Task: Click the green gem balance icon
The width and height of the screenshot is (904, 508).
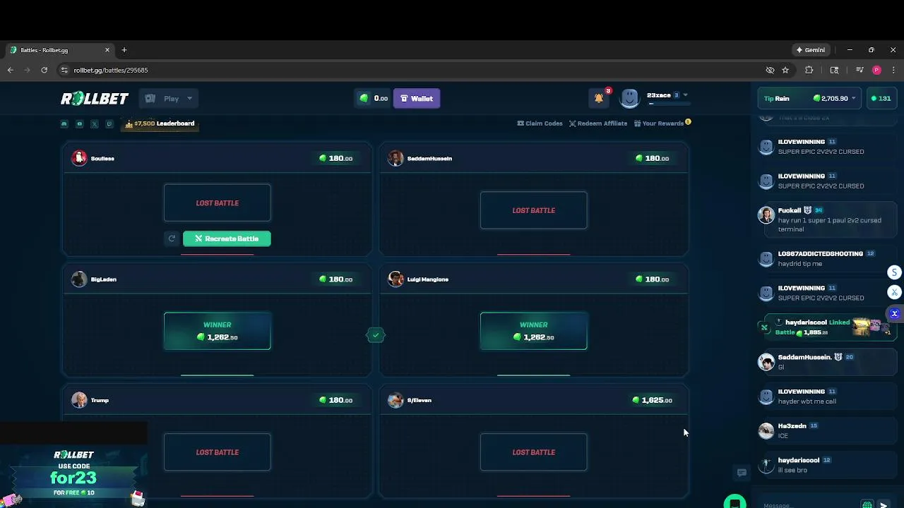Action: tap(364, 99)
